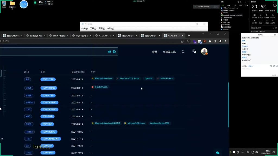Click the page's vertical scrollbar
This screenshot has width=278, height=156.
pyautogui.click(x=229, y=105)
